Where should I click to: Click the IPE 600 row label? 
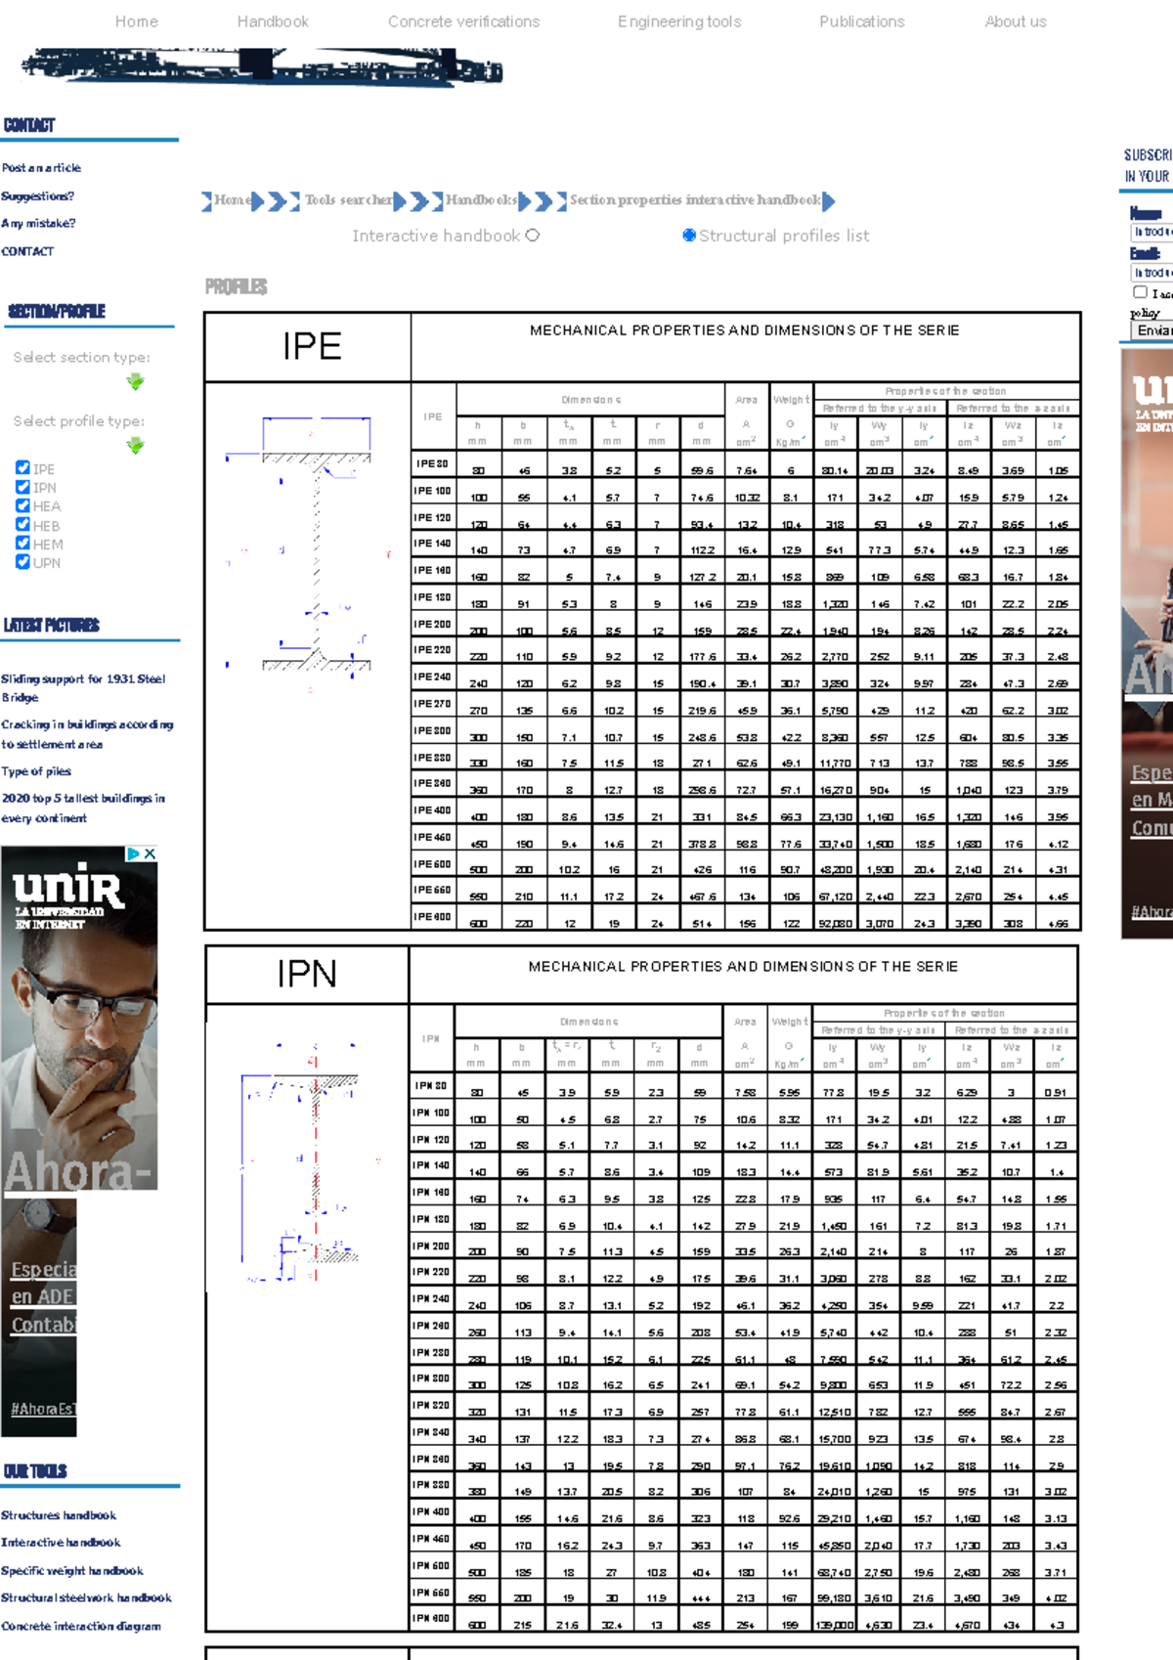click(x=432, y=917)
